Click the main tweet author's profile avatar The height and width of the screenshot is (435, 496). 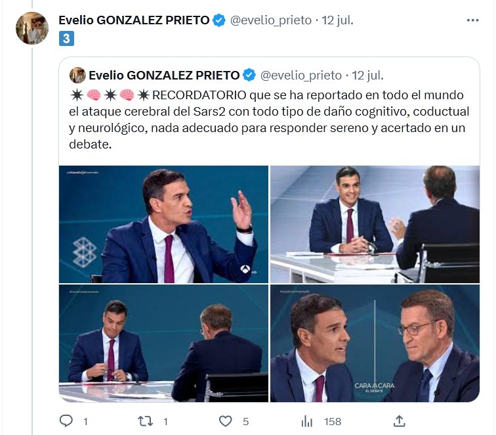pyautogui.click(x=32, y=28)
